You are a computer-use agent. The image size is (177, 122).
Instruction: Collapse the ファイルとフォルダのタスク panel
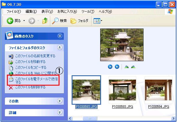pyautogui.click(x=60, y=48)
